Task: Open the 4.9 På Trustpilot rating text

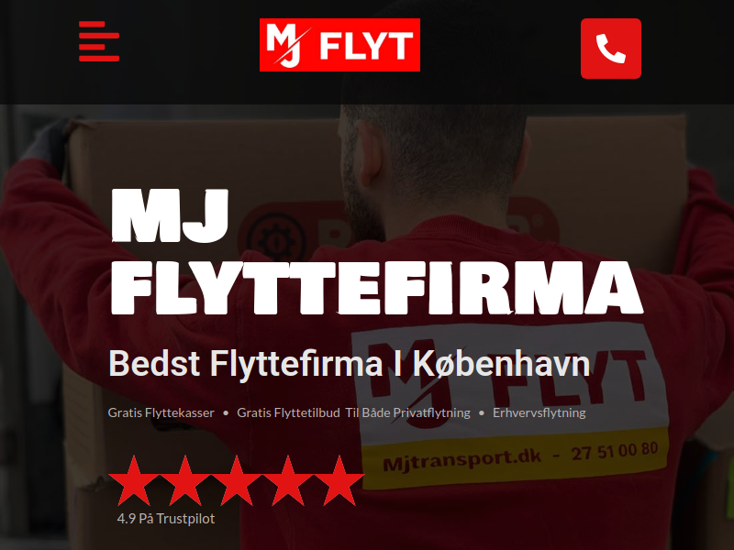Action: point(166,519)
